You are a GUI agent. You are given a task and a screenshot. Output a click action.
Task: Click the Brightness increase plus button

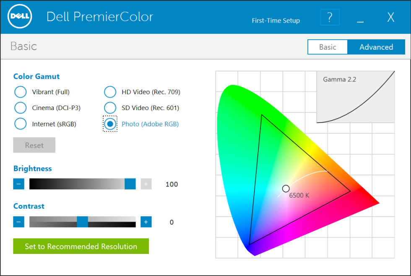pos(146,184)
